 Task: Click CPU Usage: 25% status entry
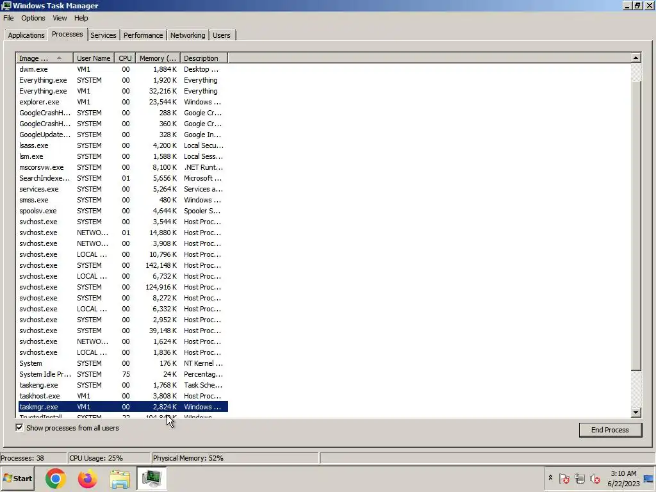click(109, 458)
